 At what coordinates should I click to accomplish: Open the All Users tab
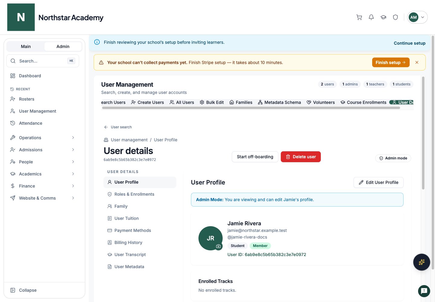tap(182, 102)
